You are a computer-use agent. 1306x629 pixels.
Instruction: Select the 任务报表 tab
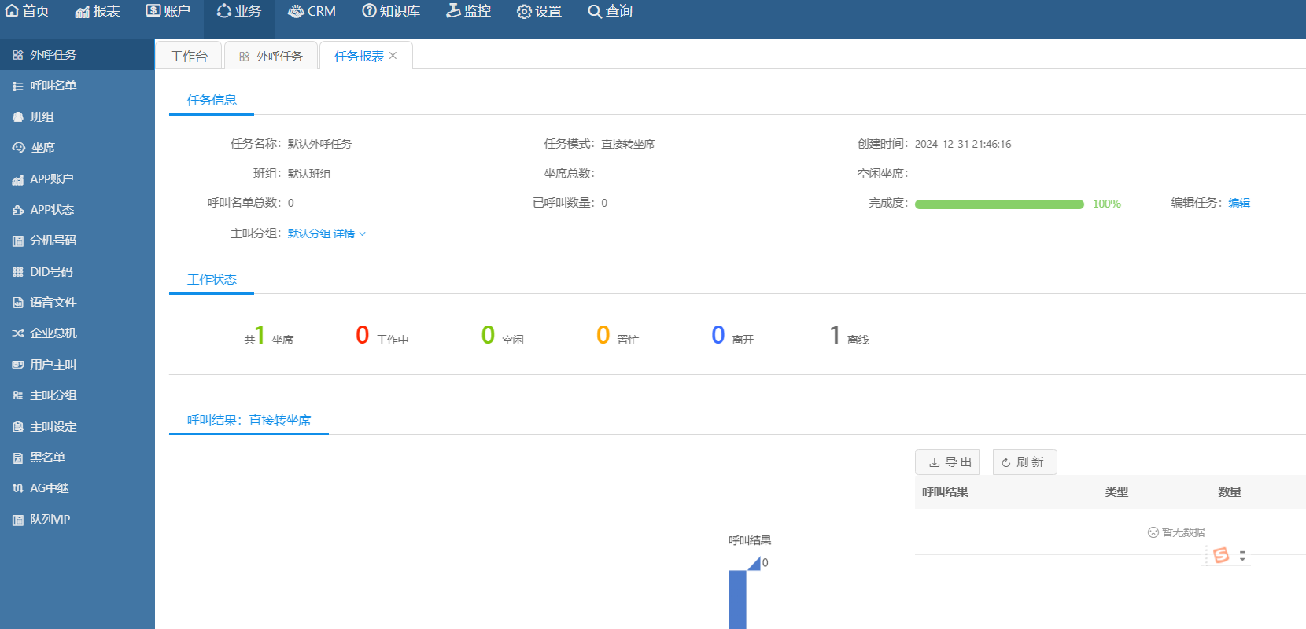pos(359,56)
